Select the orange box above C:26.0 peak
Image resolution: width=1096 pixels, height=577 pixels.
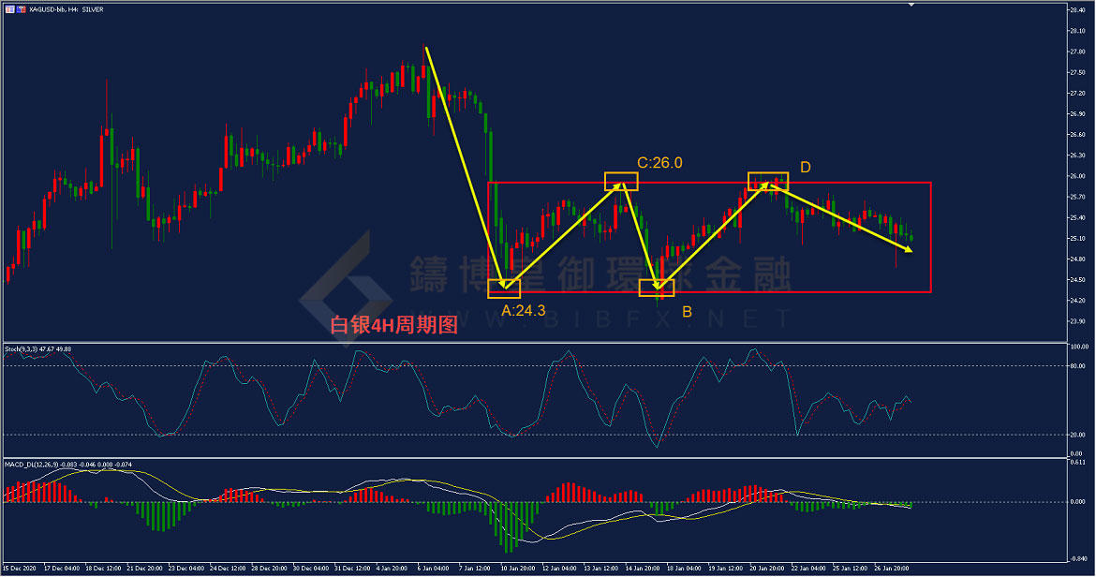[x=621, y=181]
